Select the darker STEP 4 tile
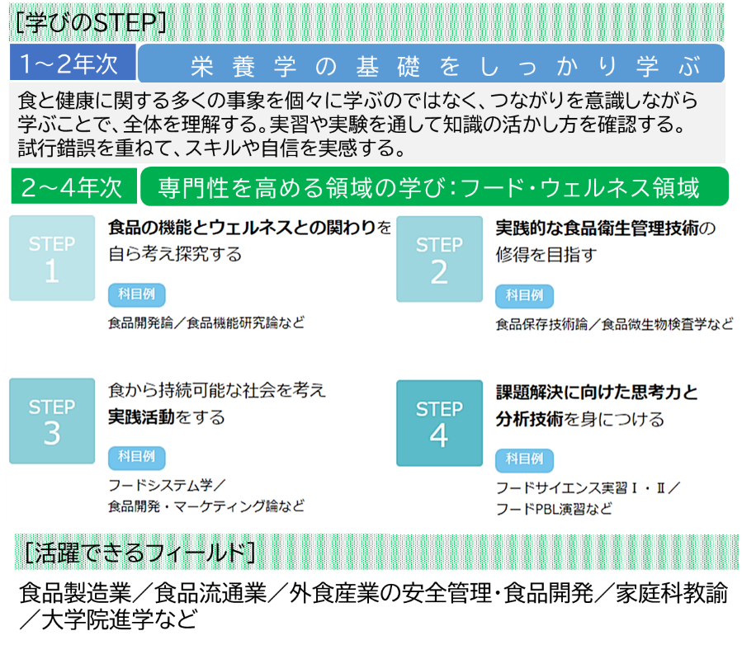The image size is (742, 645). pyautogui.click(x=439, y=423)
